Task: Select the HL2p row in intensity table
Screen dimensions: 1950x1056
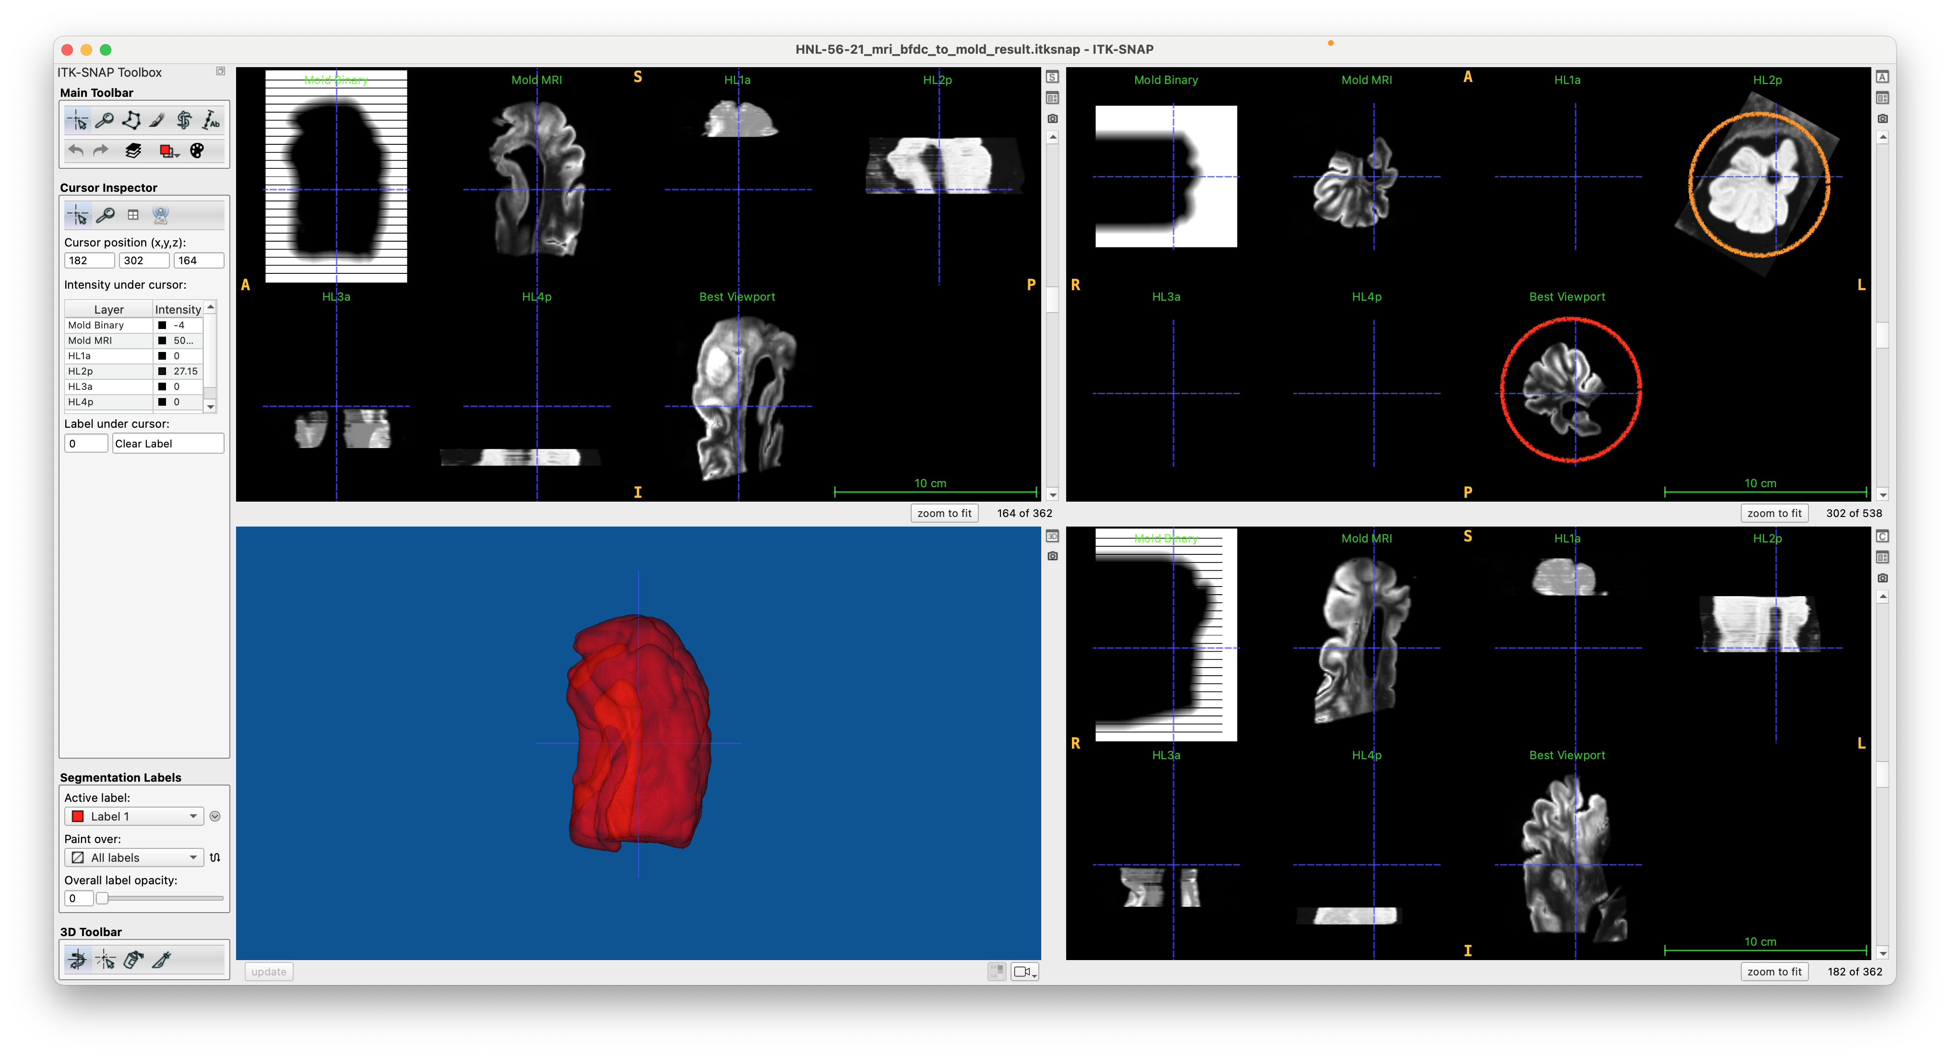Action: 134,371
